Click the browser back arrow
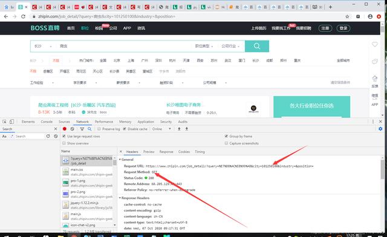Screen dimensions: 387x237 click(6, 16)
